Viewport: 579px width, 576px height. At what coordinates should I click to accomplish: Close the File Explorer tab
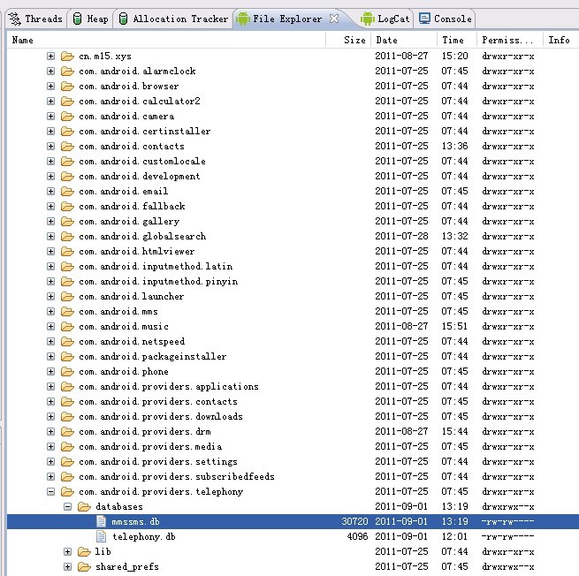click(x=334, y=19)
